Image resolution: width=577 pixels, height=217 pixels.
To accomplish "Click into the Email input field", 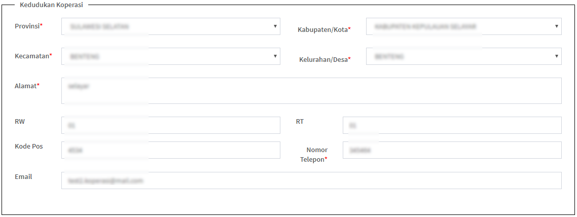I will click(311, 180).
